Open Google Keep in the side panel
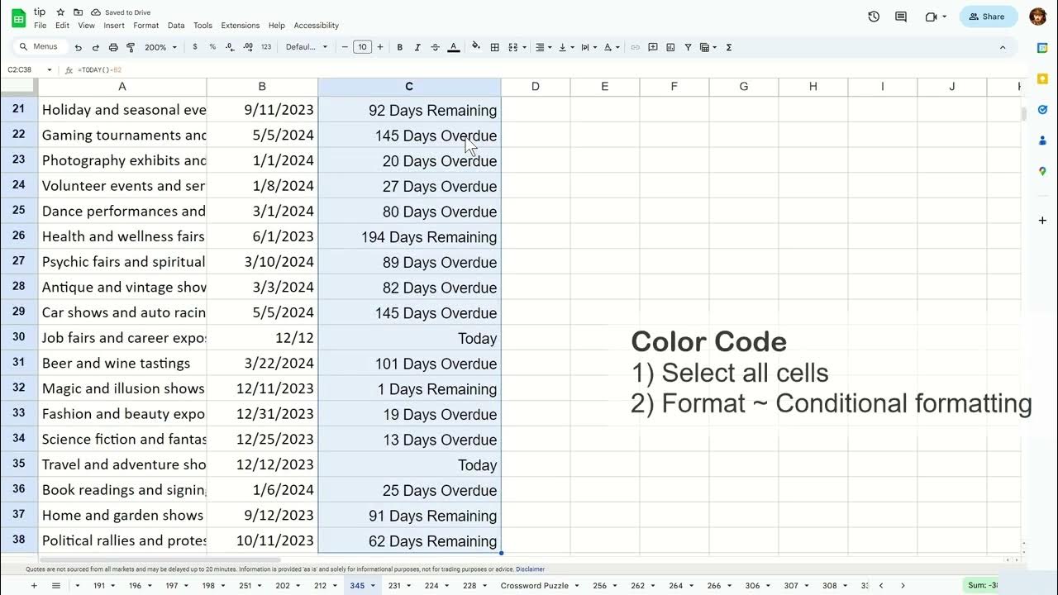 pos(1042,78)
